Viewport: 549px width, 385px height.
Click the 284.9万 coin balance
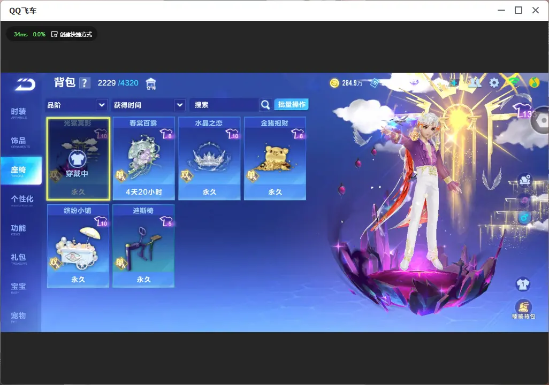tap(352, 83)
